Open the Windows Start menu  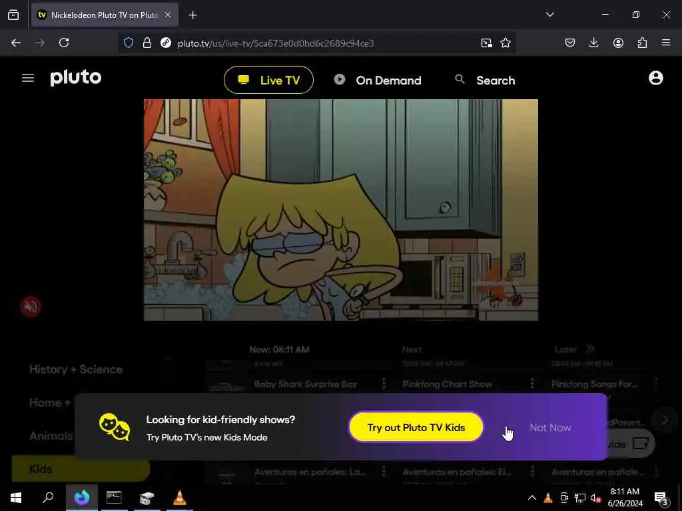point(16,498)
